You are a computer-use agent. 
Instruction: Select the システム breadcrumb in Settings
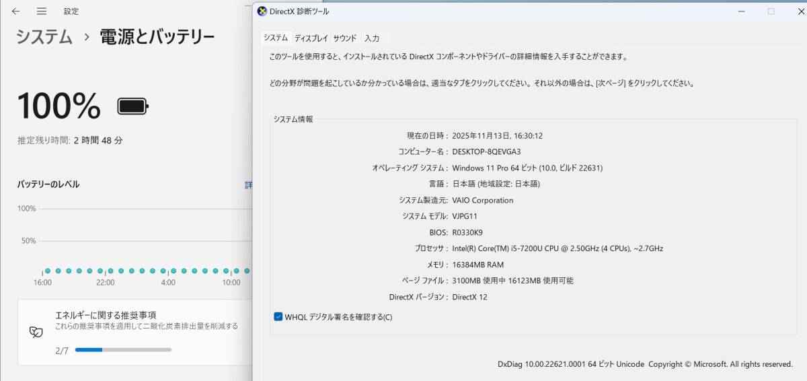[44, 37]
